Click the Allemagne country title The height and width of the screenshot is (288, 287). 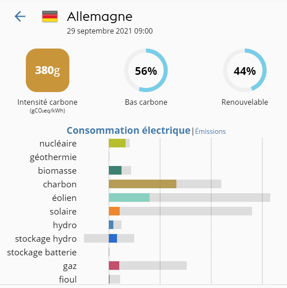[x=100, y=17]
